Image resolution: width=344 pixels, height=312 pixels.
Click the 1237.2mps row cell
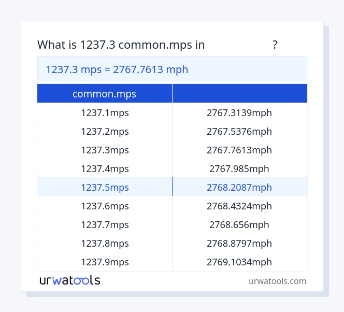(x=105, y=131)
